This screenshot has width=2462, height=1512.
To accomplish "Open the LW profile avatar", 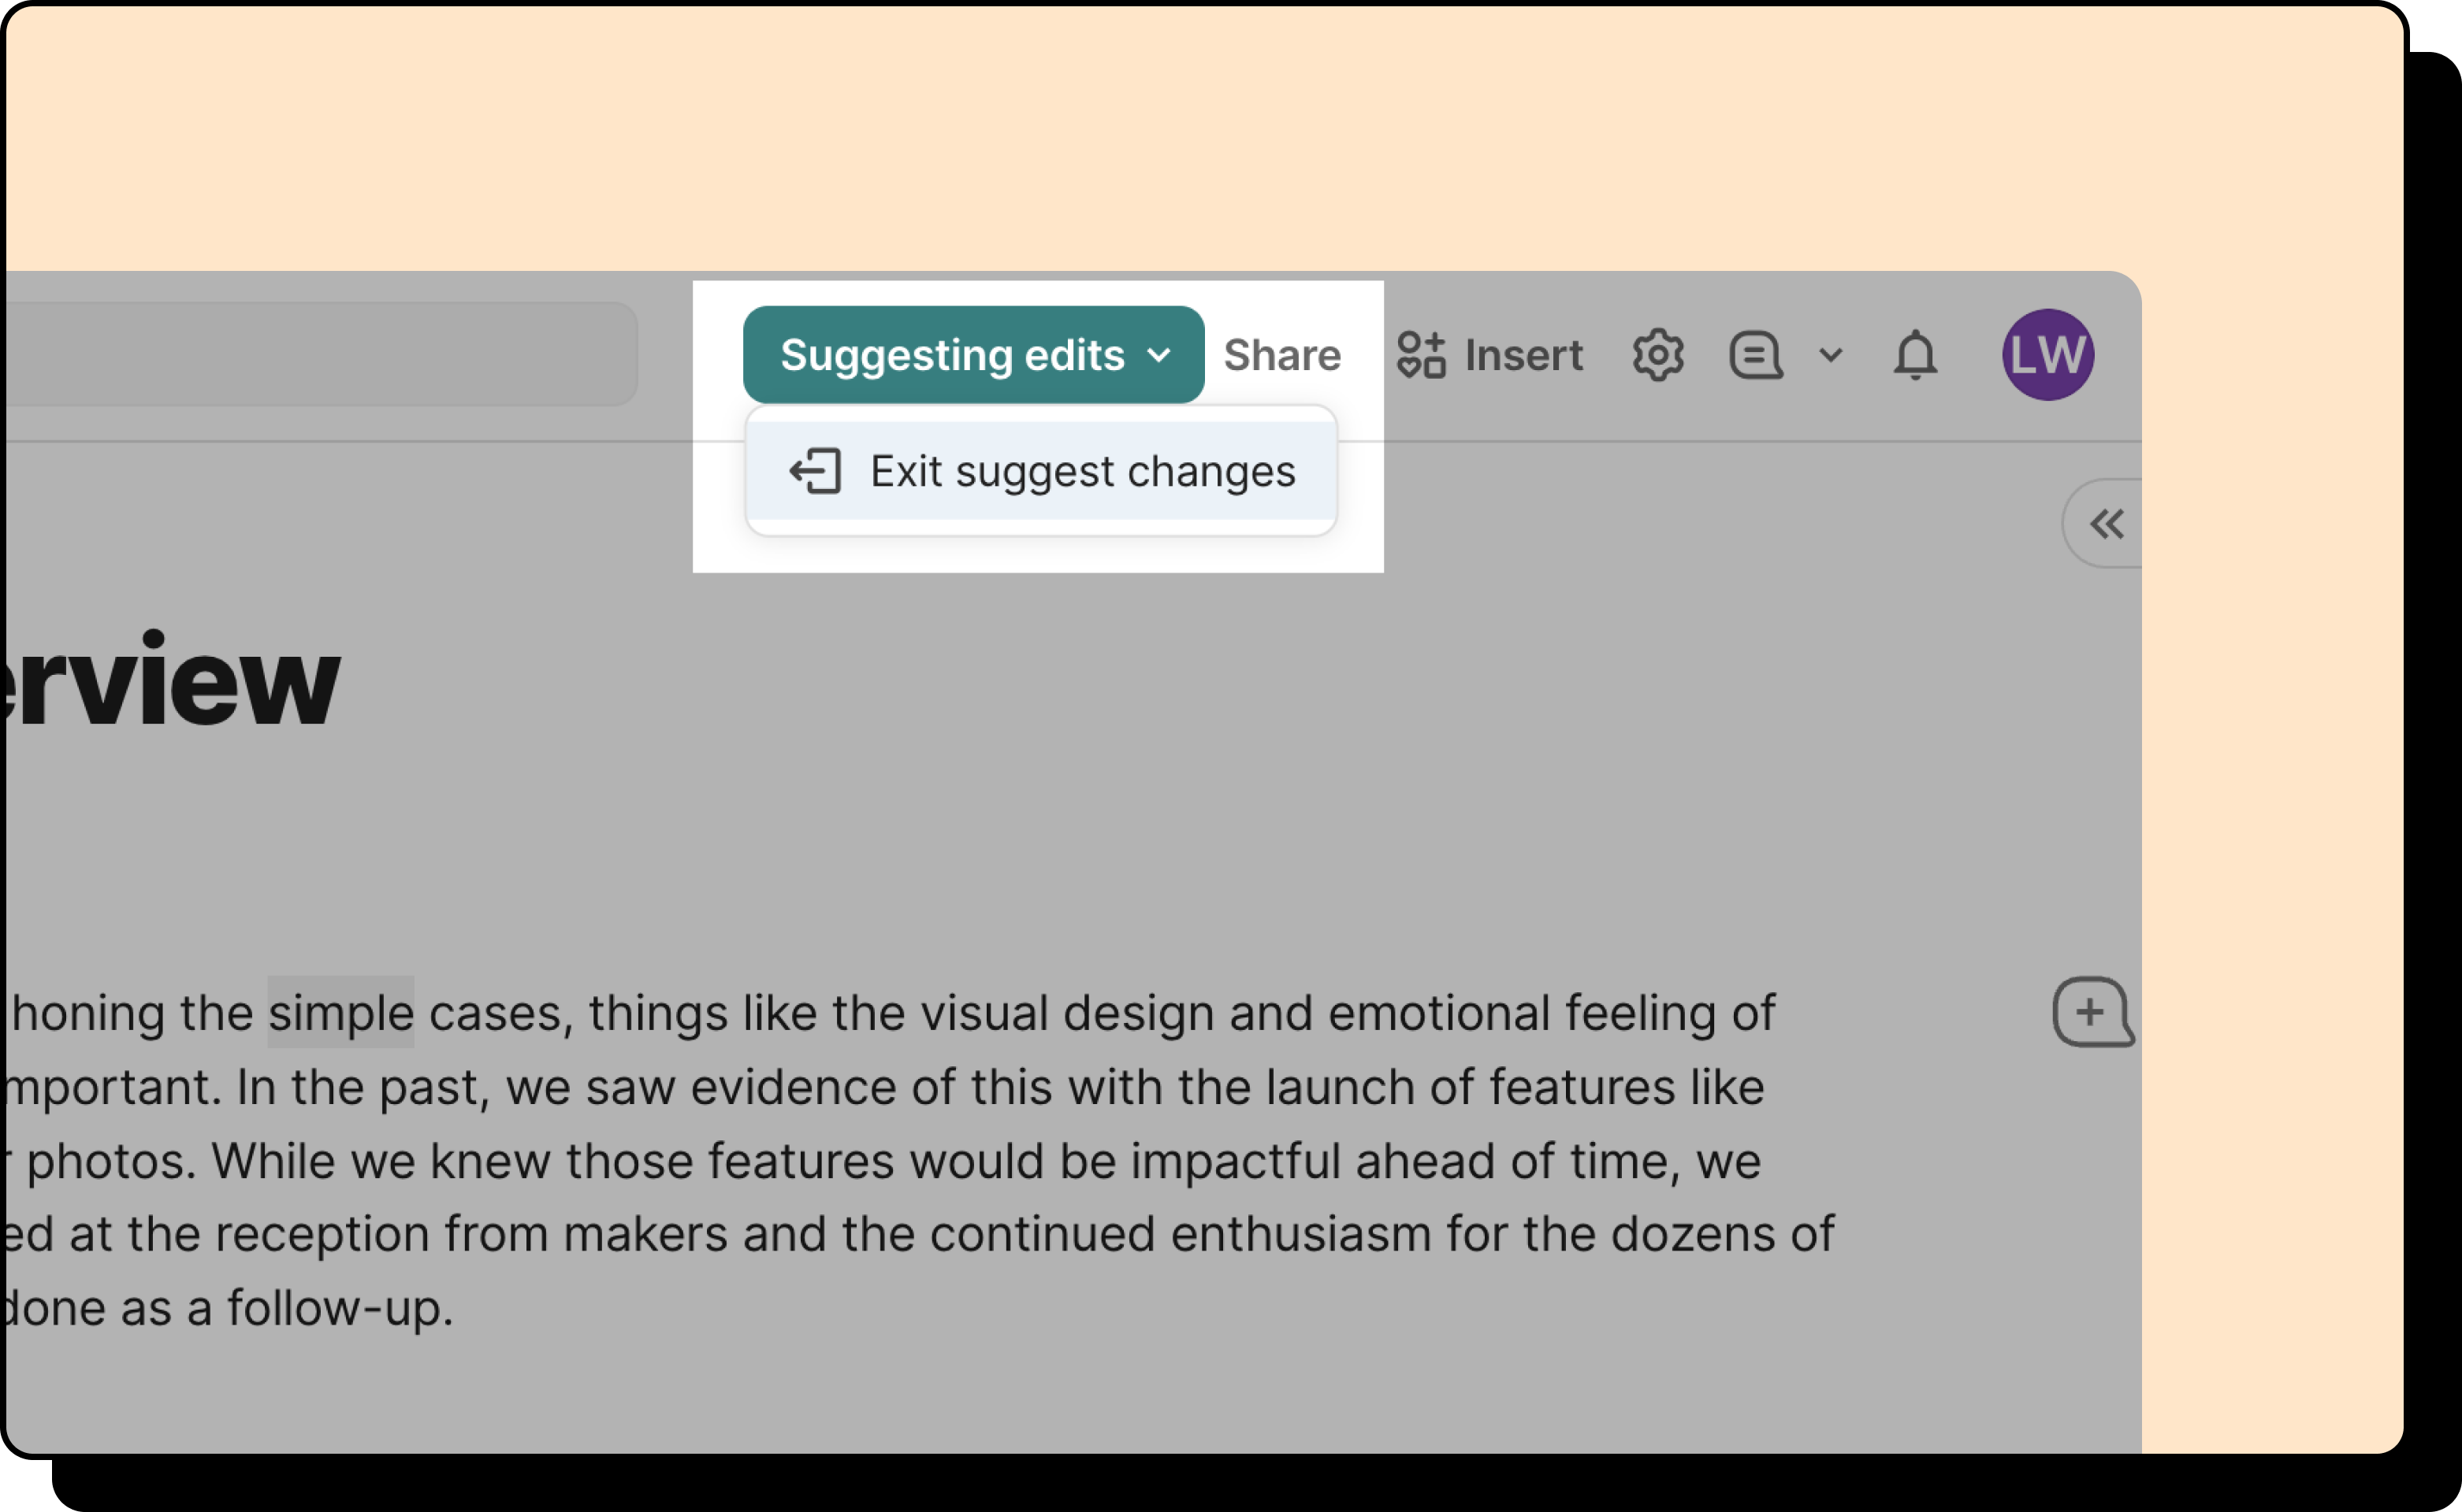I will pyautogui.click(x=2047, y=355).
